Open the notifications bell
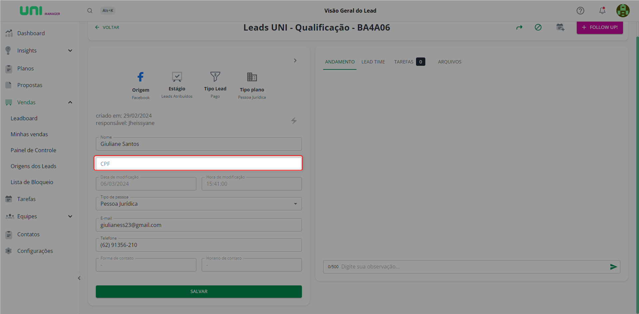The width and height of the screenshot is (639, 314). pyautogui.click(x=602, y=11)
